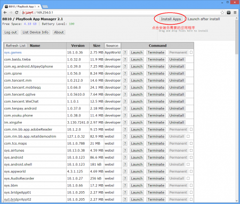Uninstall com.youku.phone

177,115
